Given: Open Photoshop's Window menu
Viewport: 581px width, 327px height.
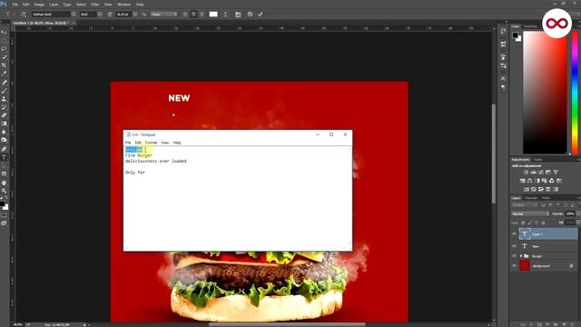Looking at the screenshot, I should pyautogui.click(x=124, y=5).
